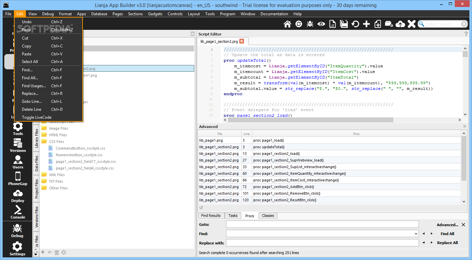Image resolution: width=472 pixels, height=260 pixels.
Task: Click the eye preview toolbar icon
Action: [x=321, y=24]
